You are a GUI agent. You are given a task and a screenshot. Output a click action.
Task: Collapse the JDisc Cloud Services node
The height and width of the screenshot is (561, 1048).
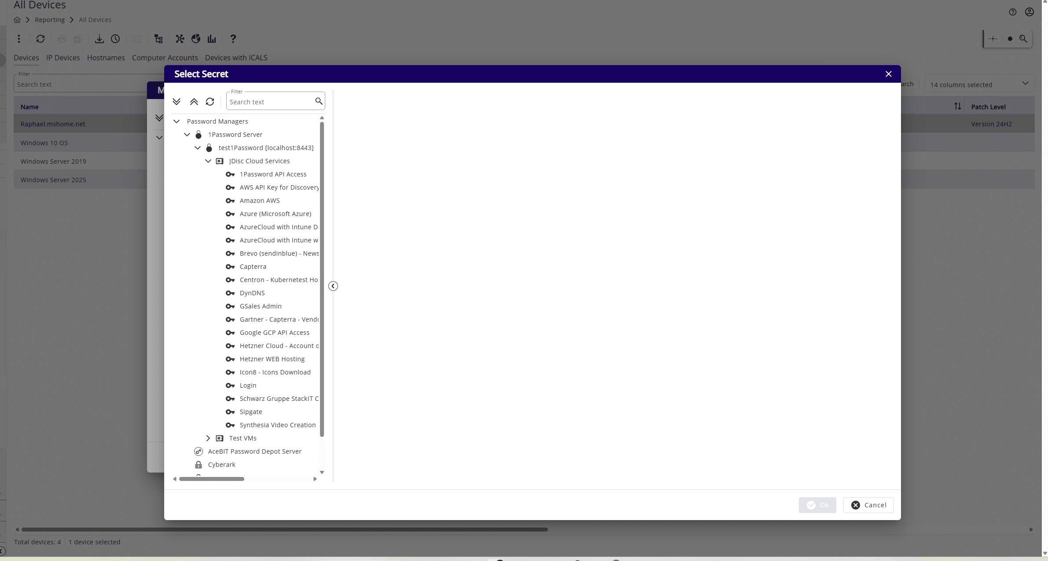[x=209, y=161]
